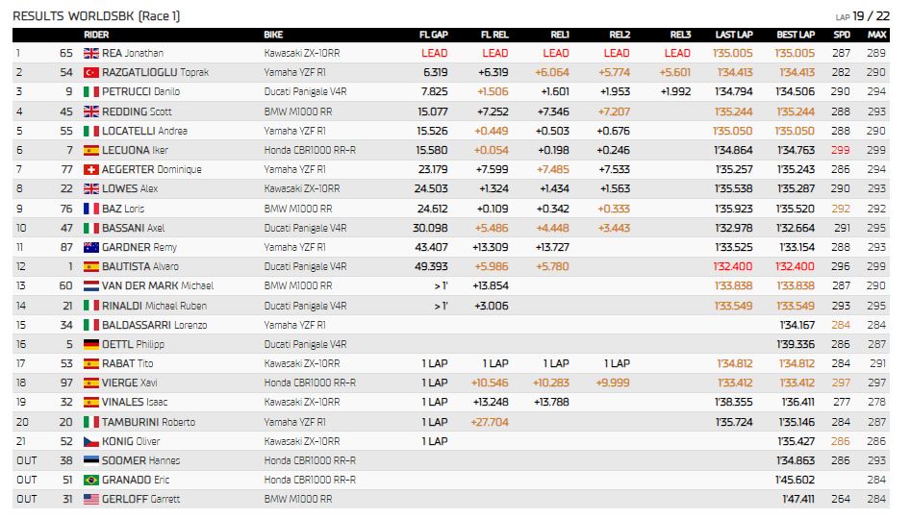Click the MAX column header
911x519 pixels.
tap(876, 35)
